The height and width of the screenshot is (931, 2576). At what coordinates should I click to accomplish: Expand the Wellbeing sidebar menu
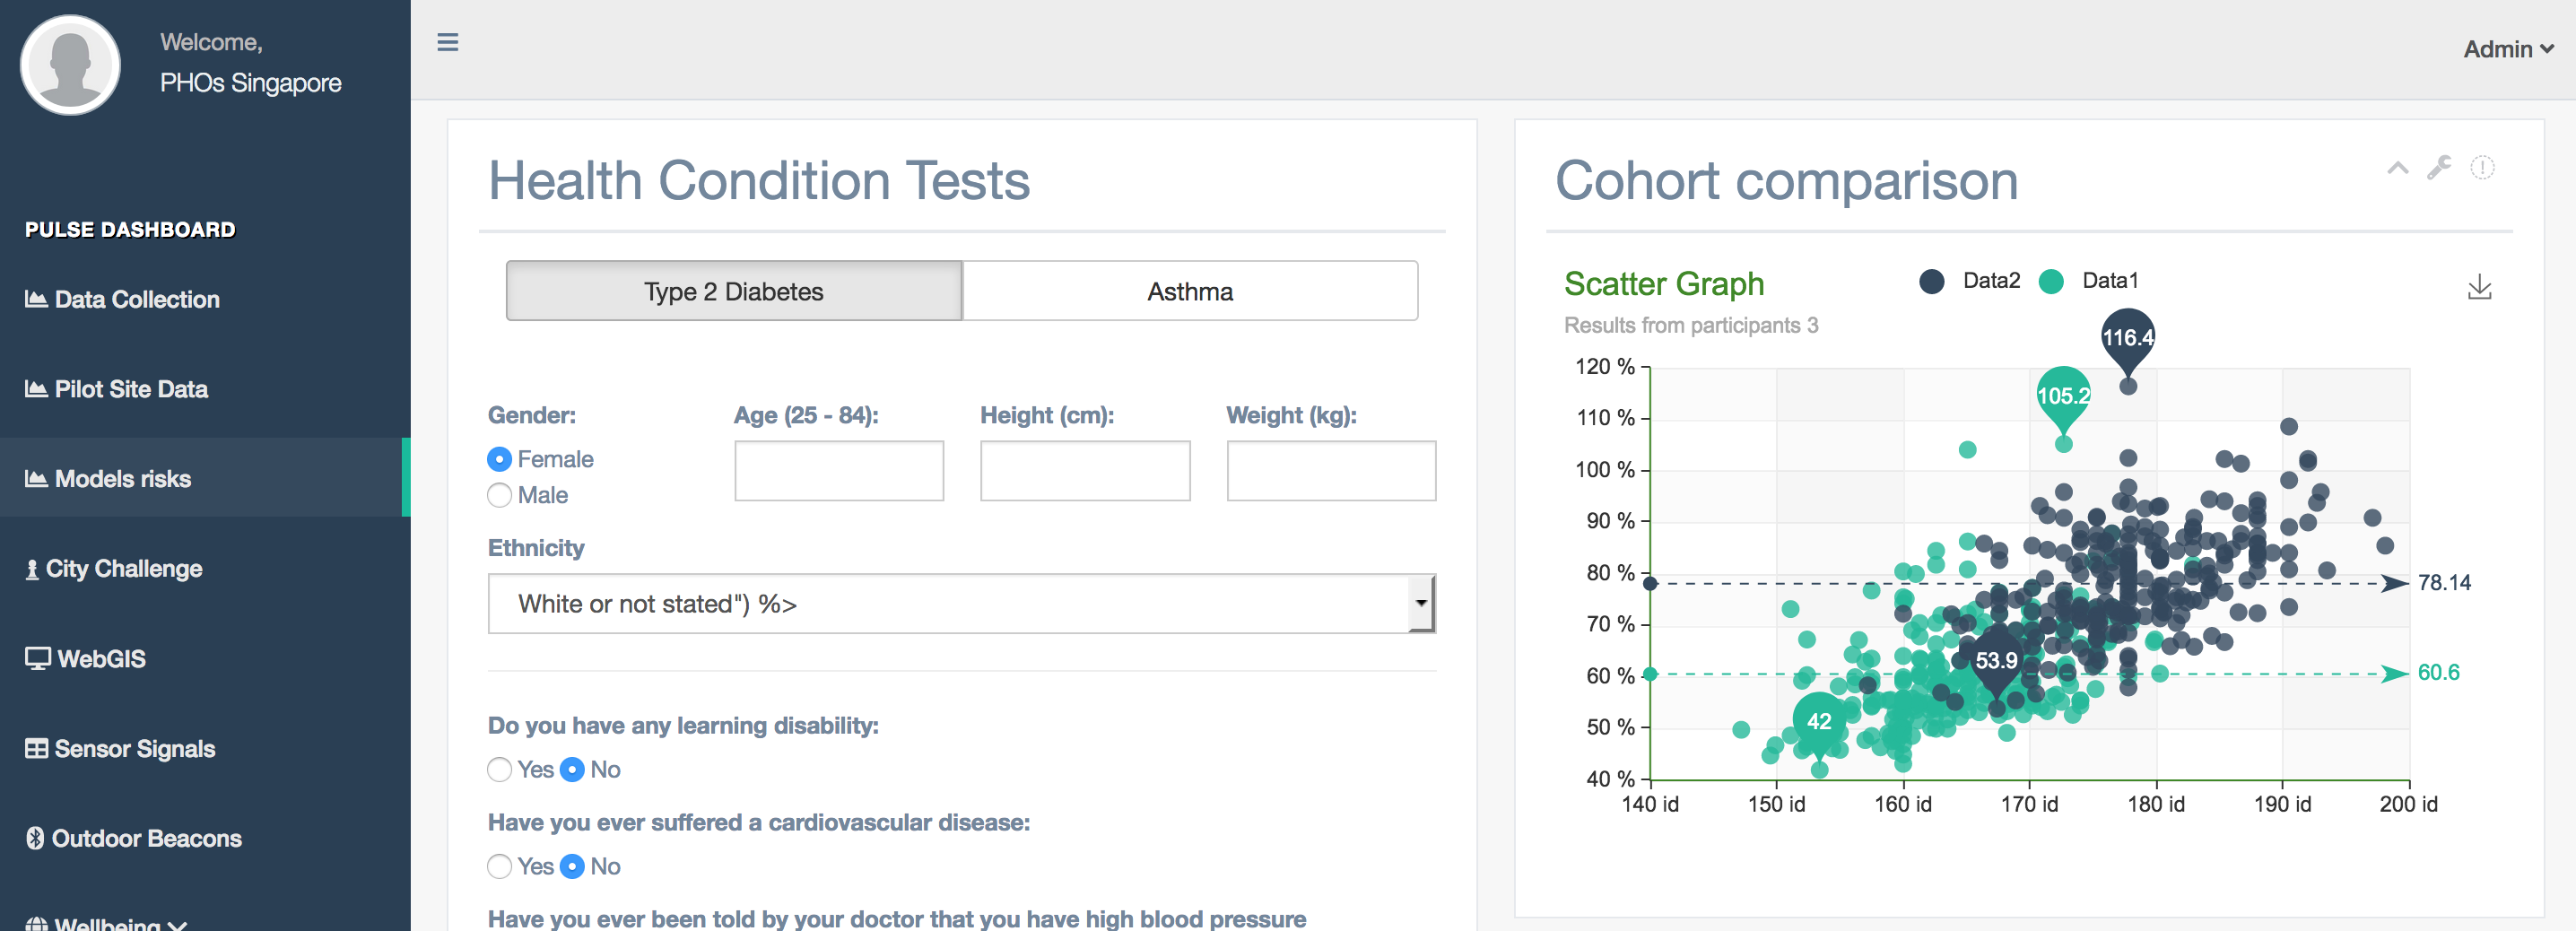(x=105, y=922)
